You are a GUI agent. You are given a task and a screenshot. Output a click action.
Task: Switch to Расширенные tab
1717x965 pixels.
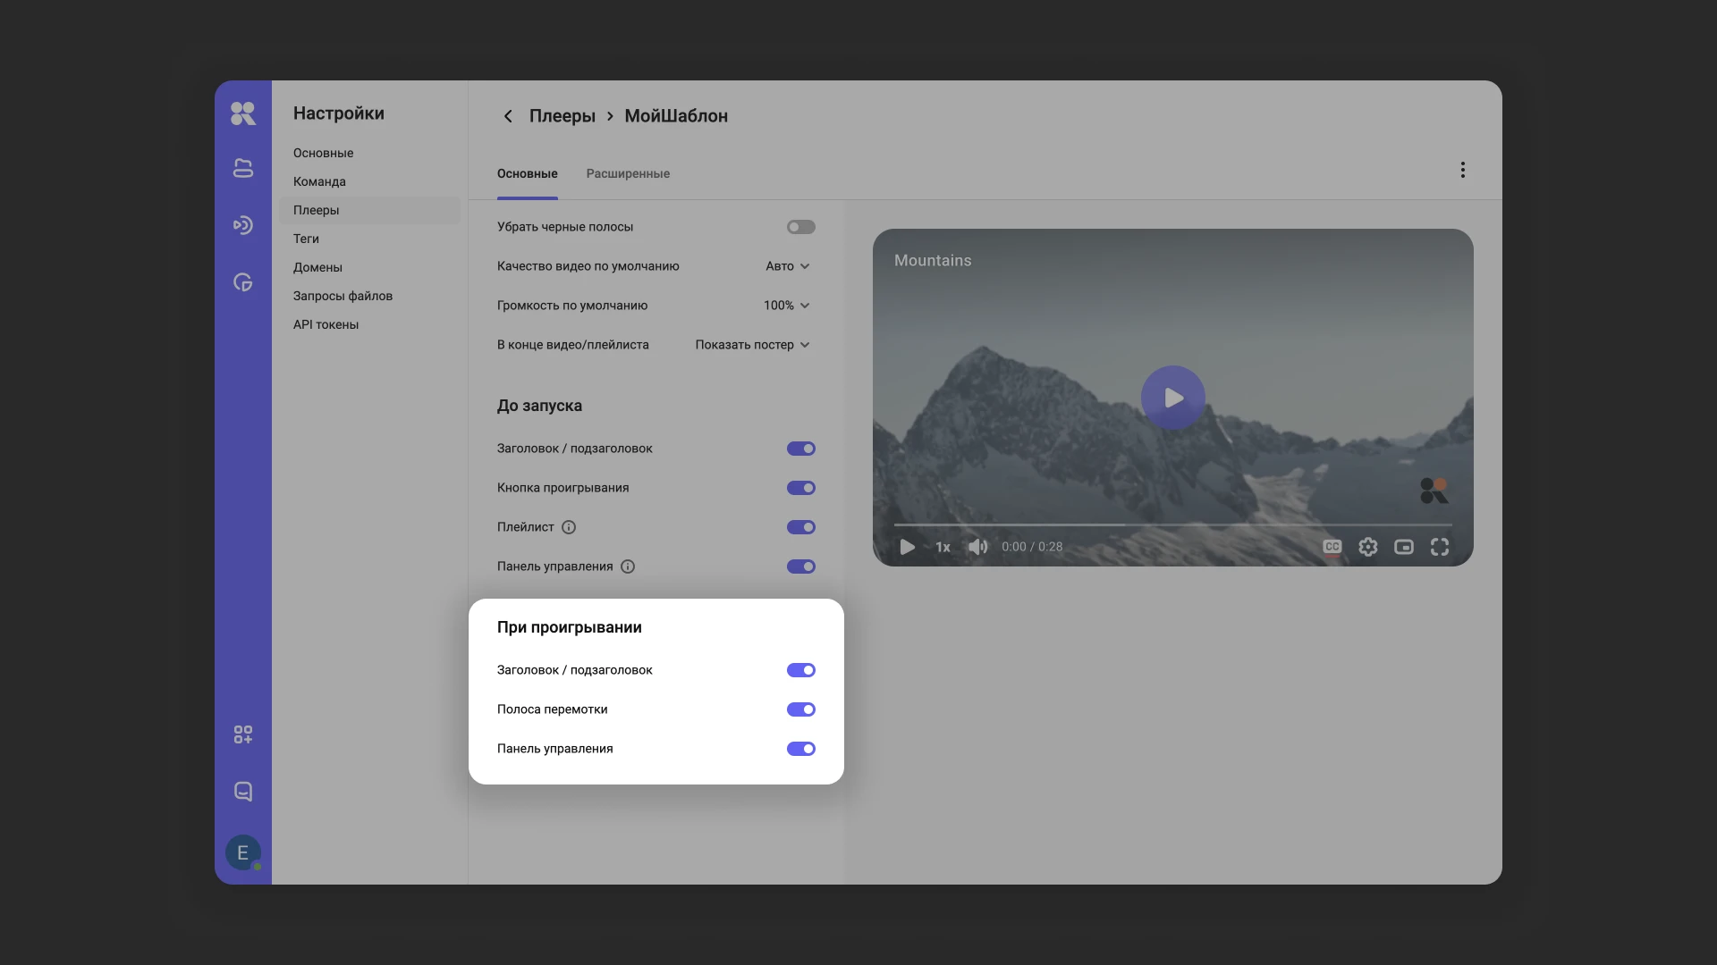(628, 173)
